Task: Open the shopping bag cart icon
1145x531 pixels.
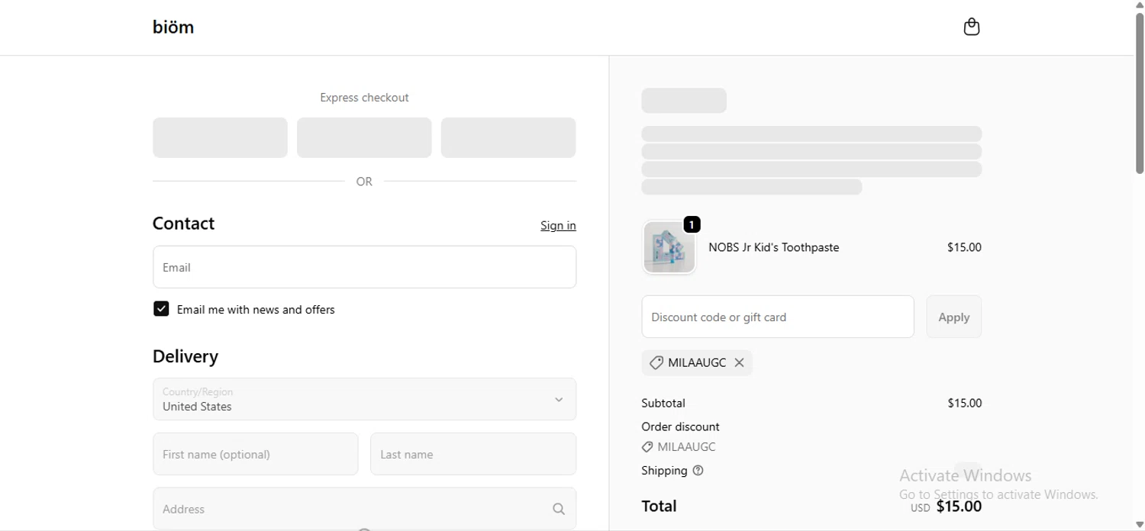Action: point(971,27)
